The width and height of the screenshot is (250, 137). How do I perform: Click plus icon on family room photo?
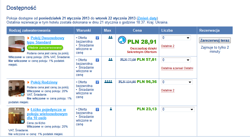(x=23, y=94)
